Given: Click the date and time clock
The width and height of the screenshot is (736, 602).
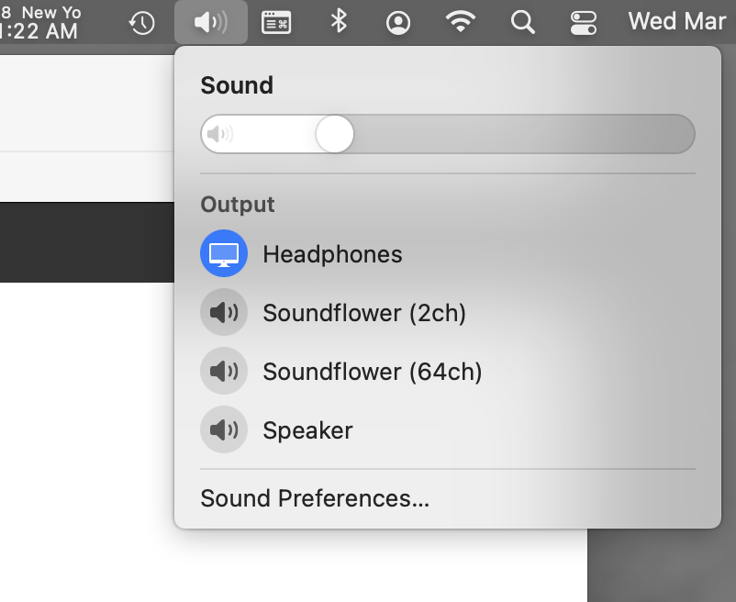Looking at the screenshot, I should 677,21.
